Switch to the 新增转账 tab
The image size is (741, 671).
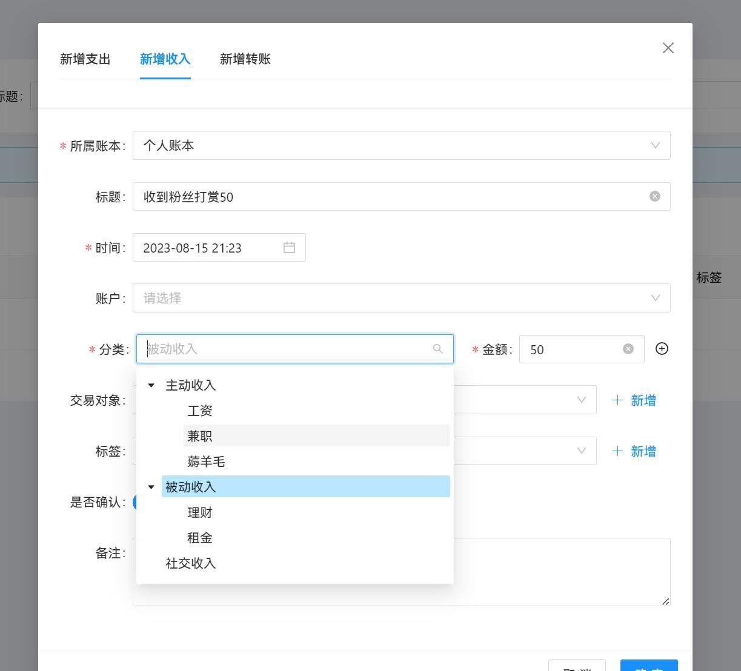click(245, 59)
